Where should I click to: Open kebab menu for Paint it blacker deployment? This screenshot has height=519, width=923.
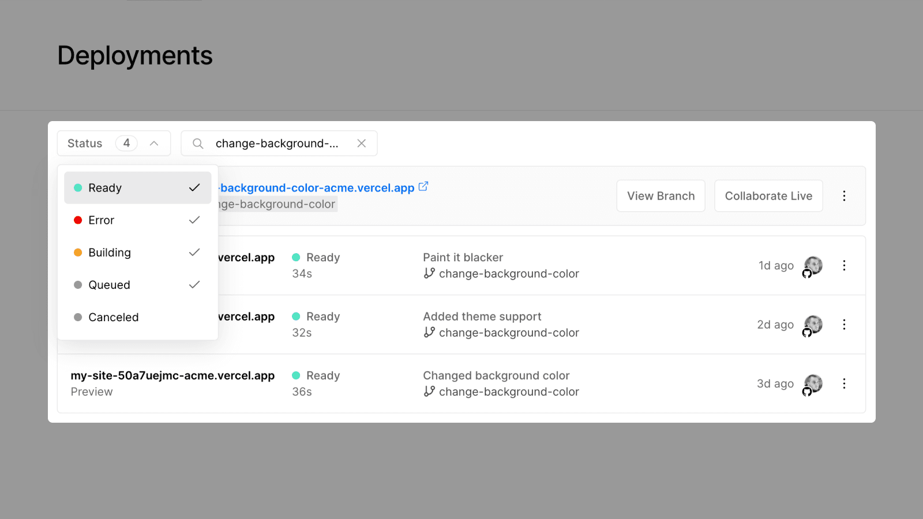pos(844,265)
